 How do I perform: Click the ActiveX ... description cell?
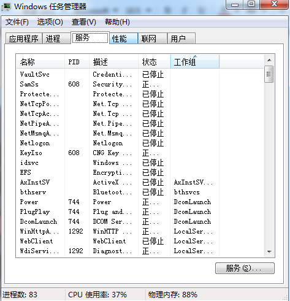point(112,182)
